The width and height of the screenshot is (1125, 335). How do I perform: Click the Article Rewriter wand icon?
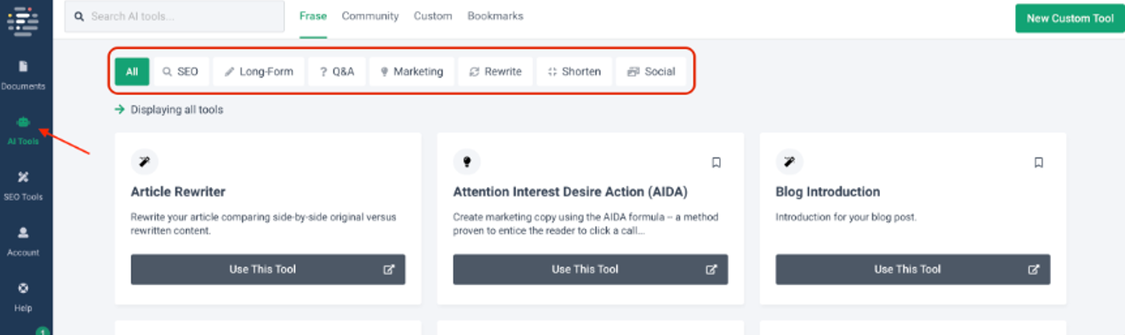[x=144, y=162]
